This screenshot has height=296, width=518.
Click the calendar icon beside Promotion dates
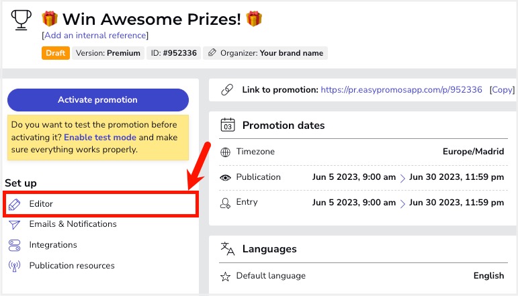pyautogui.click(x=228, y=125)
